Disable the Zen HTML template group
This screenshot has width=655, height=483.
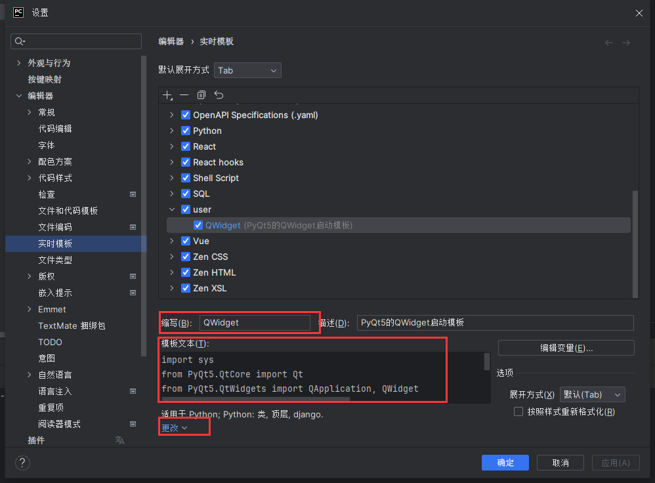186,272
